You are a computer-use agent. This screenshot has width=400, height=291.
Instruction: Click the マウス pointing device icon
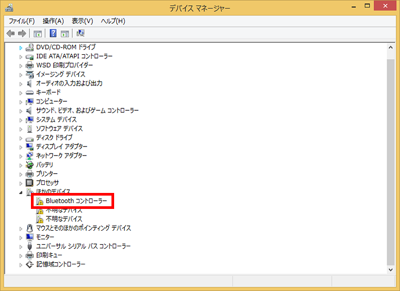click(x=29, y=228)
